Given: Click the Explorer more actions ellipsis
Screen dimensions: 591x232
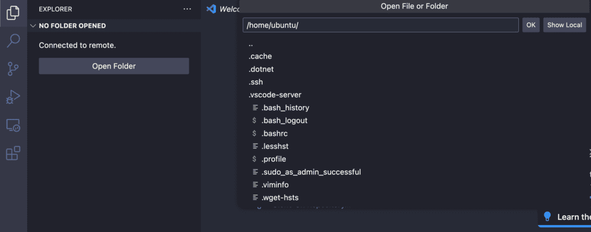Looking at the screenshot, I should click(x=187, y=9).
